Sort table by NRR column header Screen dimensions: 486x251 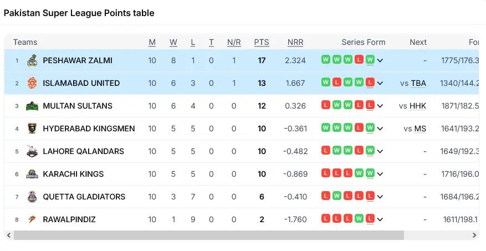295,42
